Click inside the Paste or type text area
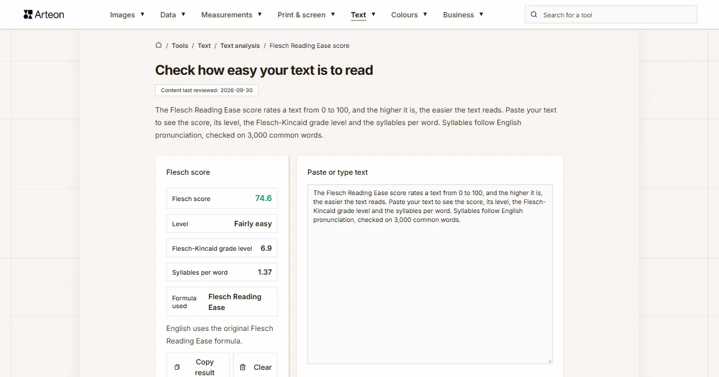Image resolution: width=719 pixels, height=377 pixels. pyautogui.click(x=430, y=274)
